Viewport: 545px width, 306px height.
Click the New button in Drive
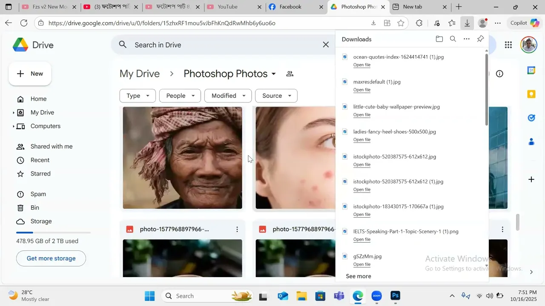tap(30, 74)
